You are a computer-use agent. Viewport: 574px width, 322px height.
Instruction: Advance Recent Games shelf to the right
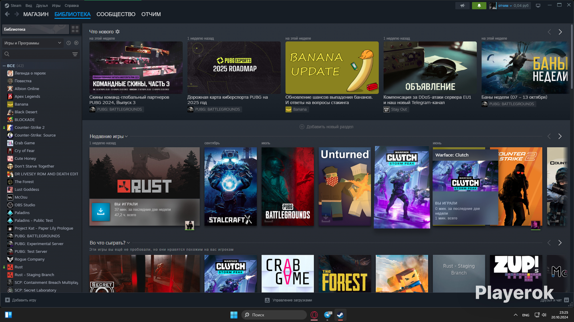point(560,136)
